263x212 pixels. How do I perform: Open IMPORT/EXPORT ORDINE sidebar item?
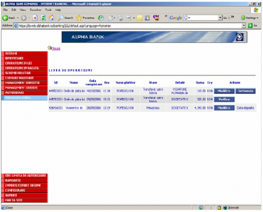(25, 186)
